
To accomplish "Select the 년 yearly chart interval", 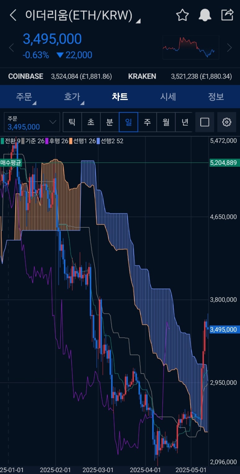I will pos(185,122).
